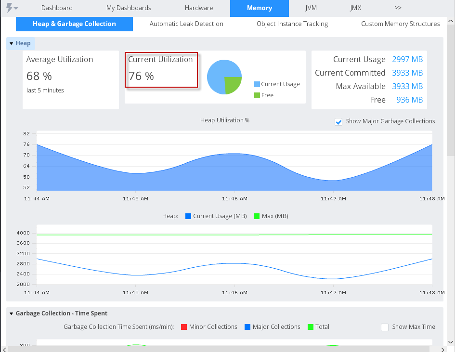Click Current Usage (MB) legend swatch
The image size is (455, 352).
pyautogui.click(x=188, y=216)
